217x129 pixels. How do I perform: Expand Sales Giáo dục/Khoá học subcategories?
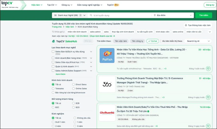click(x=91, y=62)
